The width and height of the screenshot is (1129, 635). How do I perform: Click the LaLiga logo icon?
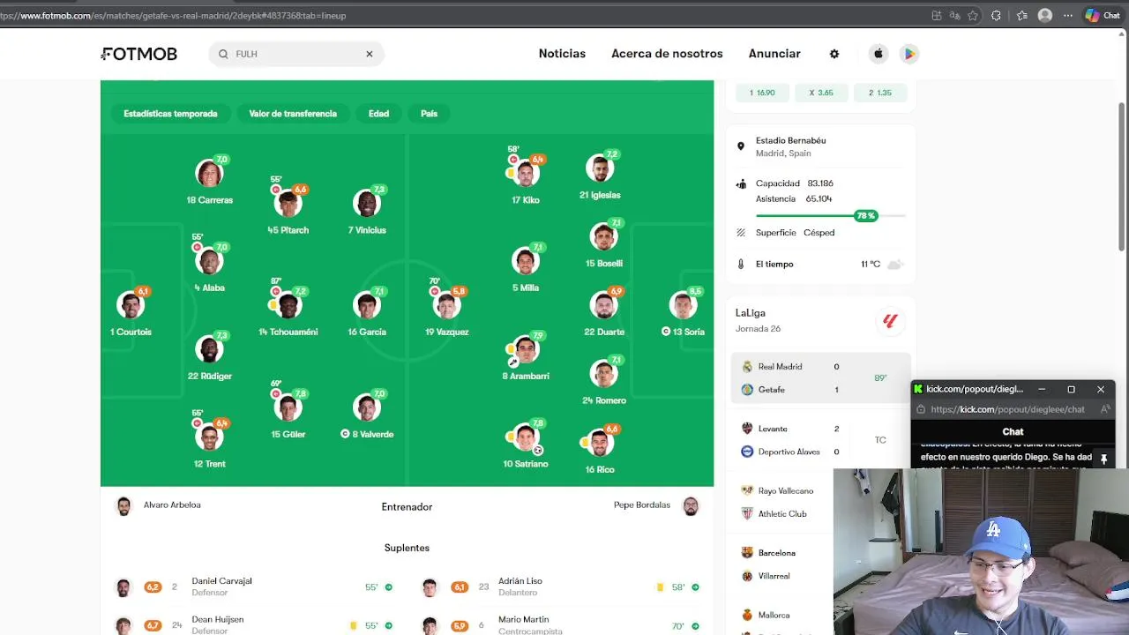(x=890, y=321)
